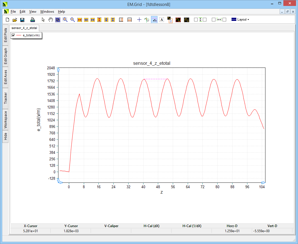
Task: Uncheck the e_total(v/m) legend checkbox
Action: tap(13, 35)
